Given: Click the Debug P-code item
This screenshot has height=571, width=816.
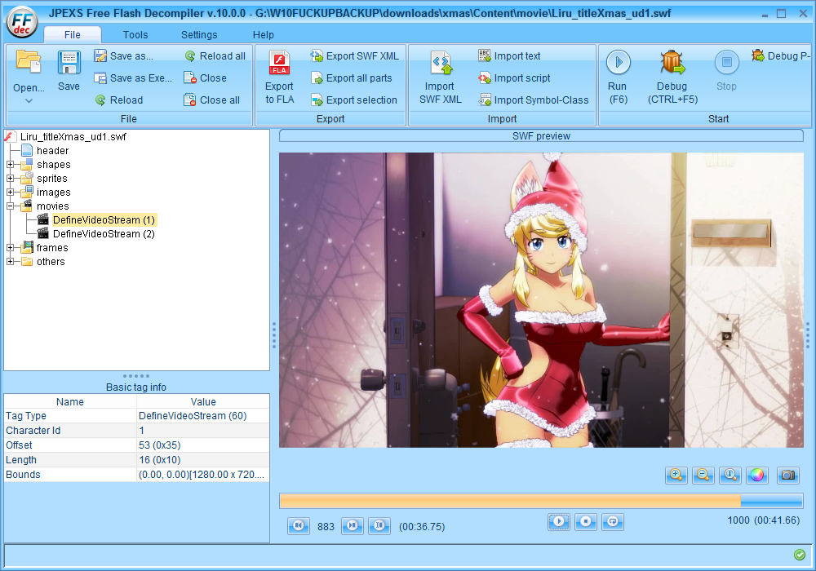Looking at the screenshot, I should [x=781, y=56].
